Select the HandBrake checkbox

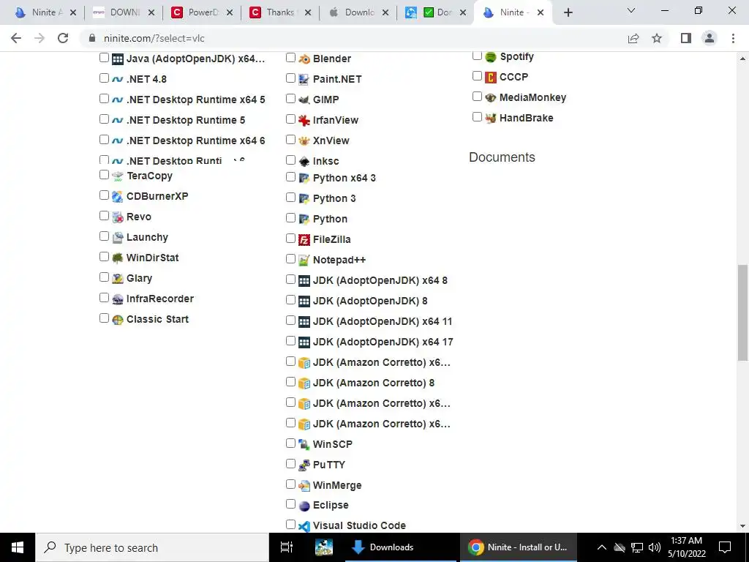click(x=477, y=116)
